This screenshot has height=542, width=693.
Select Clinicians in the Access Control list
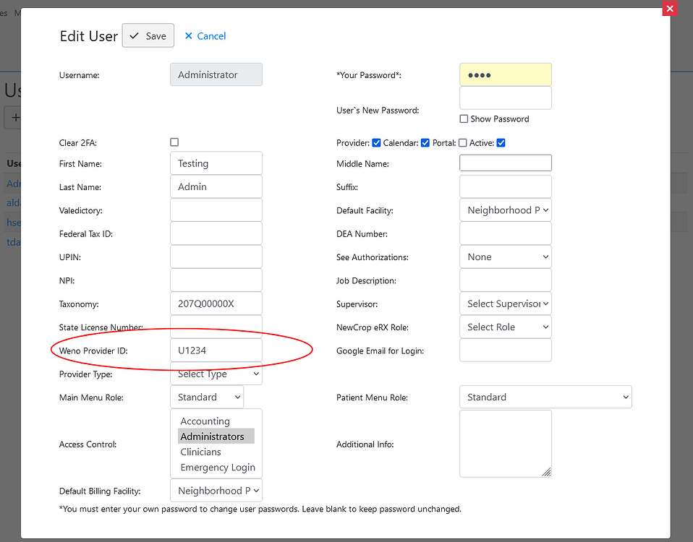click(200, 452)
